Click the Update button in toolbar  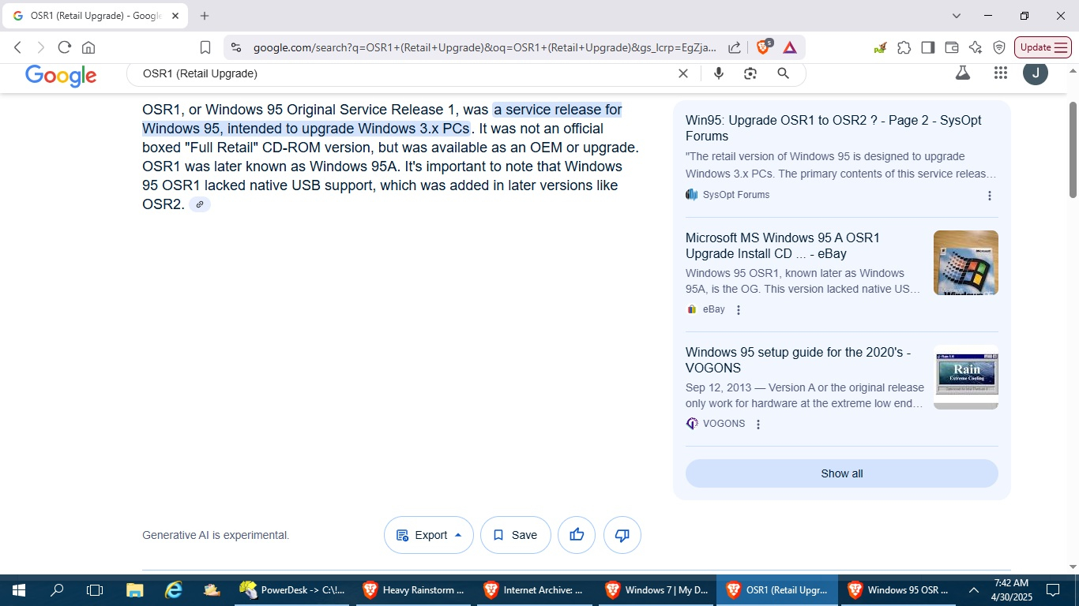coord(1043,47)
